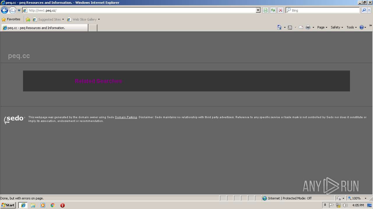This screenshot has height=209, width=373.
Task: Click the red Opera taskbar icon
Action: point(62,205)
